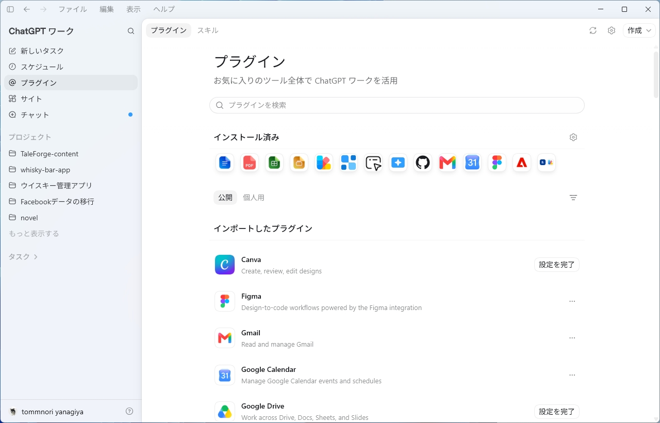The width and height of the screenshot is (660, 423).
Task: Open the TaleForge-content project
Action: point(71,154)
